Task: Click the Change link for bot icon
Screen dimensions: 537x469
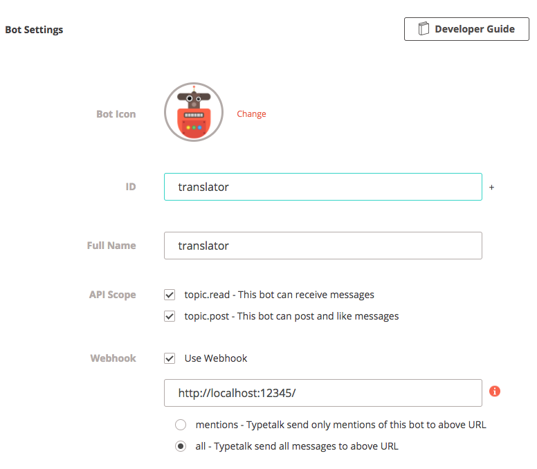Action: 251,114
